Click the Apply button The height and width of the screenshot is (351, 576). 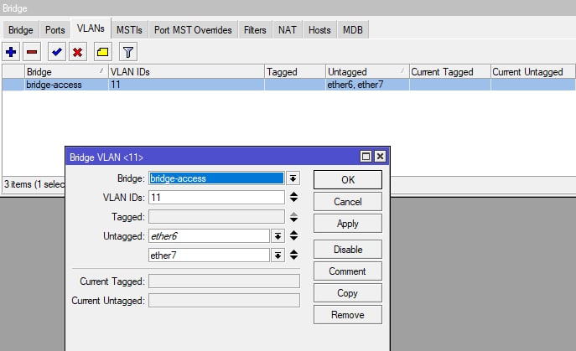[348, 224]
